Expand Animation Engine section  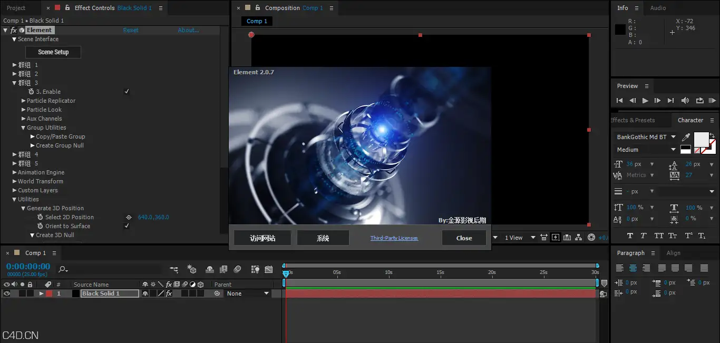(x=15, y=172)
